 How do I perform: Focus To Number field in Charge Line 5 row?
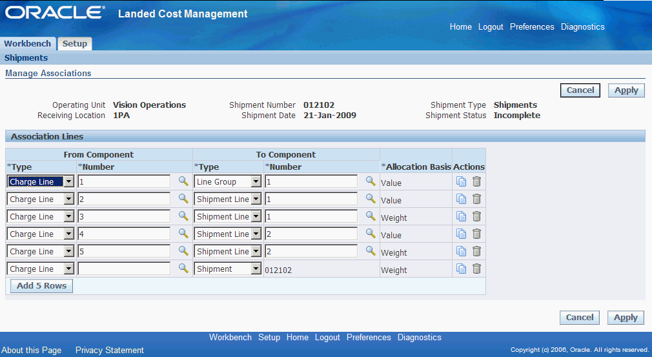click(311, 251)
